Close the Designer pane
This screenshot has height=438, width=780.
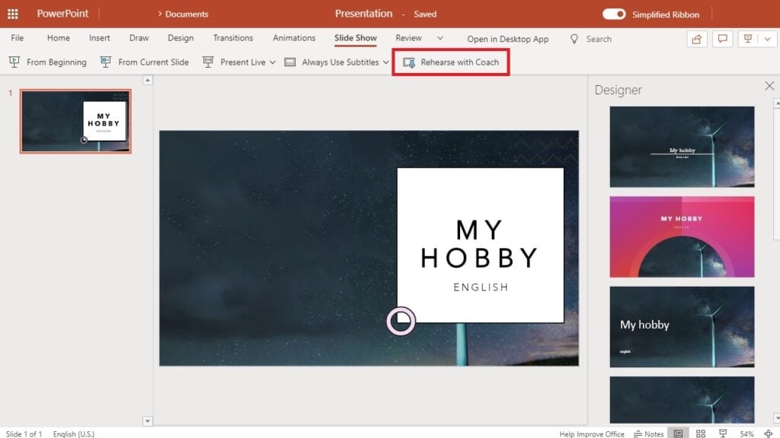(769, 86)
